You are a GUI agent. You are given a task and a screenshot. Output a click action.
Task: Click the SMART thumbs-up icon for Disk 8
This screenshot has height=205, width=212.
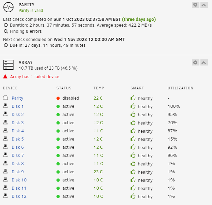tap(133, 163)
